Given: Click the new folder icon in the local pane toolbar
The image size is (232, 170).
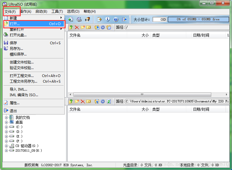Looking at the screenshot, I should coord(77,102).
